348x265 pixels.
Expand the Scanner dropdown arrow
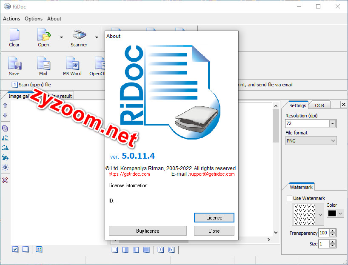(97, 37)
